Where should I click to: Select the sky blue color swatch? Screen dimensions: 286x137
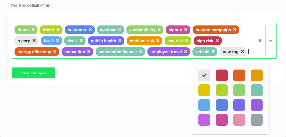click(x=204, y=105)
